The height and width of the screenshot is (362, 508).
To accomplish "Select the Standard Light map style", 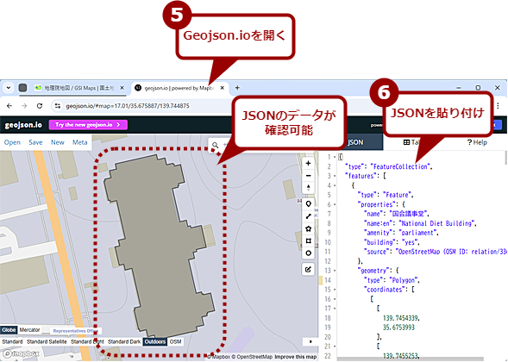I will [x=87, y=341].
